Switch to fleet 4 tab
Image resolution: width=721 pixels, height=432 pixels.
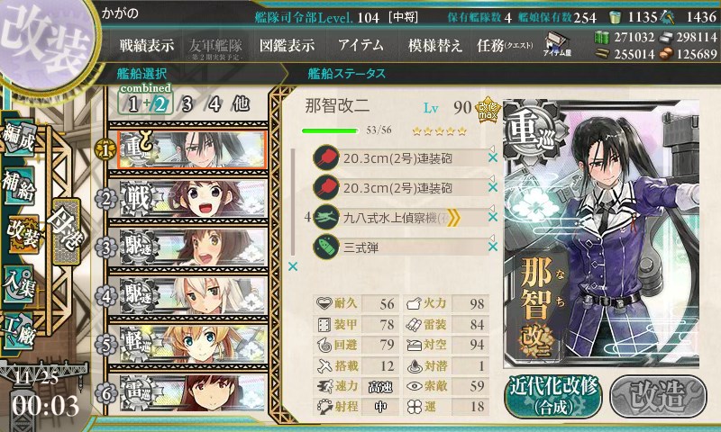[x=214, y=104]
